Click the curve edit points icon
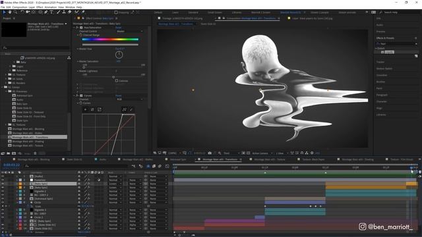This screenshot has width=422, height=237. pos(125,109)
